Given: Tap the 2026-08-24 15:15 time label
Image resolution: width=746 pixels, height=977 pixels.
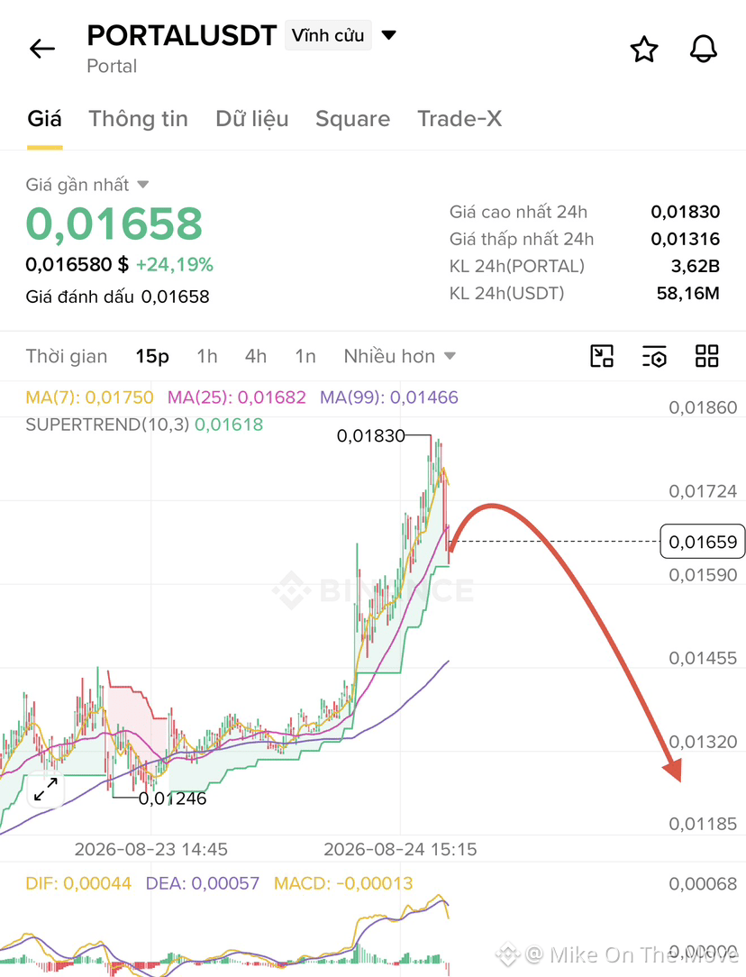Looking at the screenshot, I should tap(400, 849).
